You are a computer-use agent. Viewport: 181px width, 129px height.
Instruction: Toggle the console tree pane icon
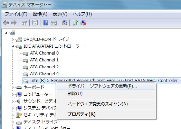(x=25, y=23)
